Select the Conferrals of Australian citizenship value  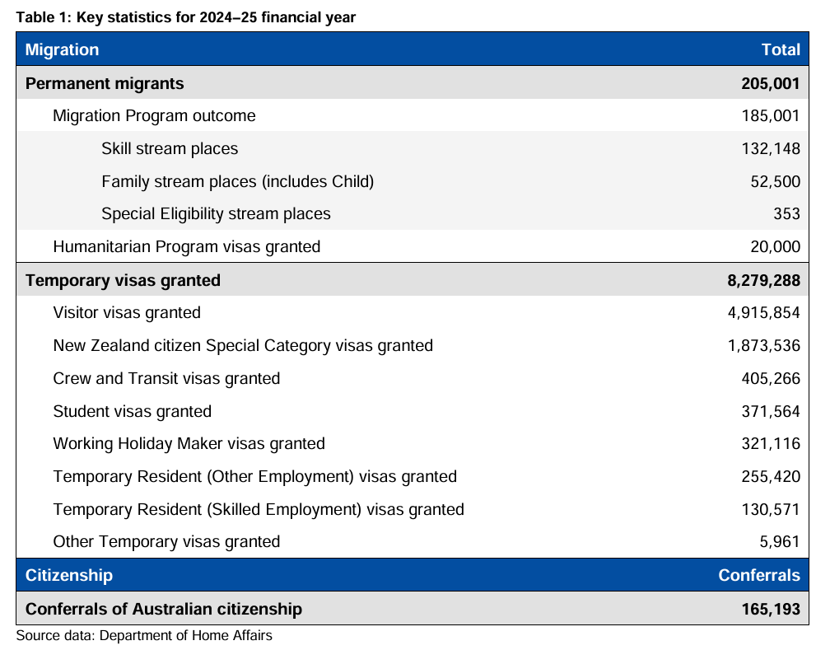[770, 609]
